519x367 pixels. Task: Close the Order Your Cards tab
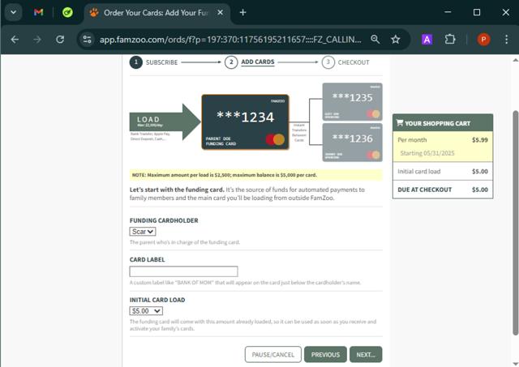click(x=220, y=13)
